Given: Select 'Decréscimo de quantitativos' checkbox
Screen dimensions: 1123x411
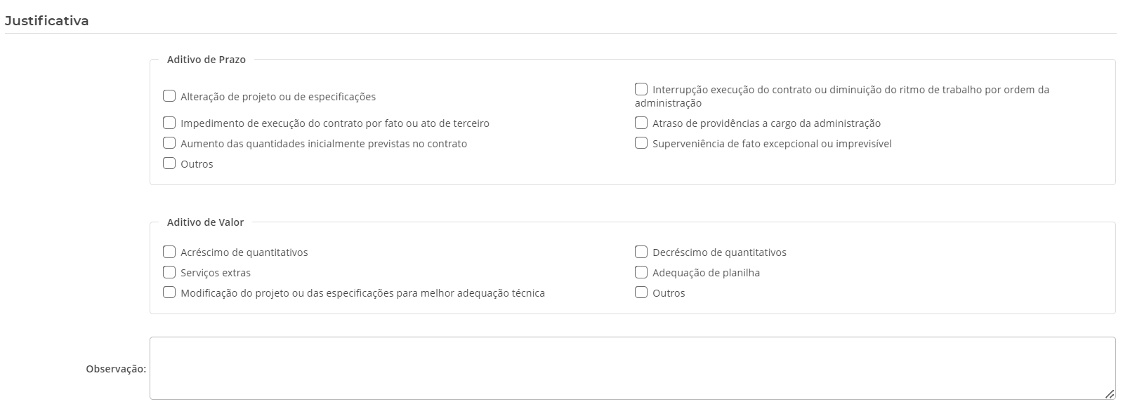Looking at the screenshot, I should click(x=641, y=252).
